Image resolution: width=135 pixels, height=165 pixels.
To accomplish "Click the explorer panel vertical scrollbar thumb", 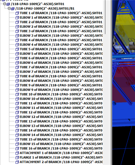I will point(105,17).
